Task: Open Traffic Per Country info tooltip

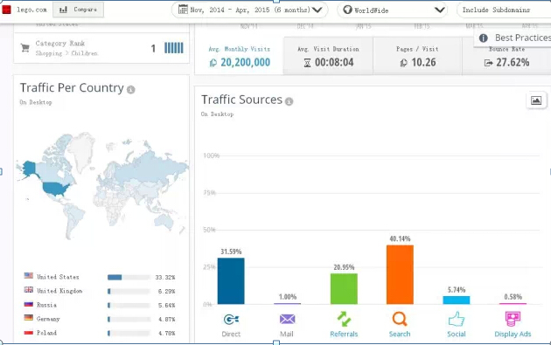Action: 130,90
